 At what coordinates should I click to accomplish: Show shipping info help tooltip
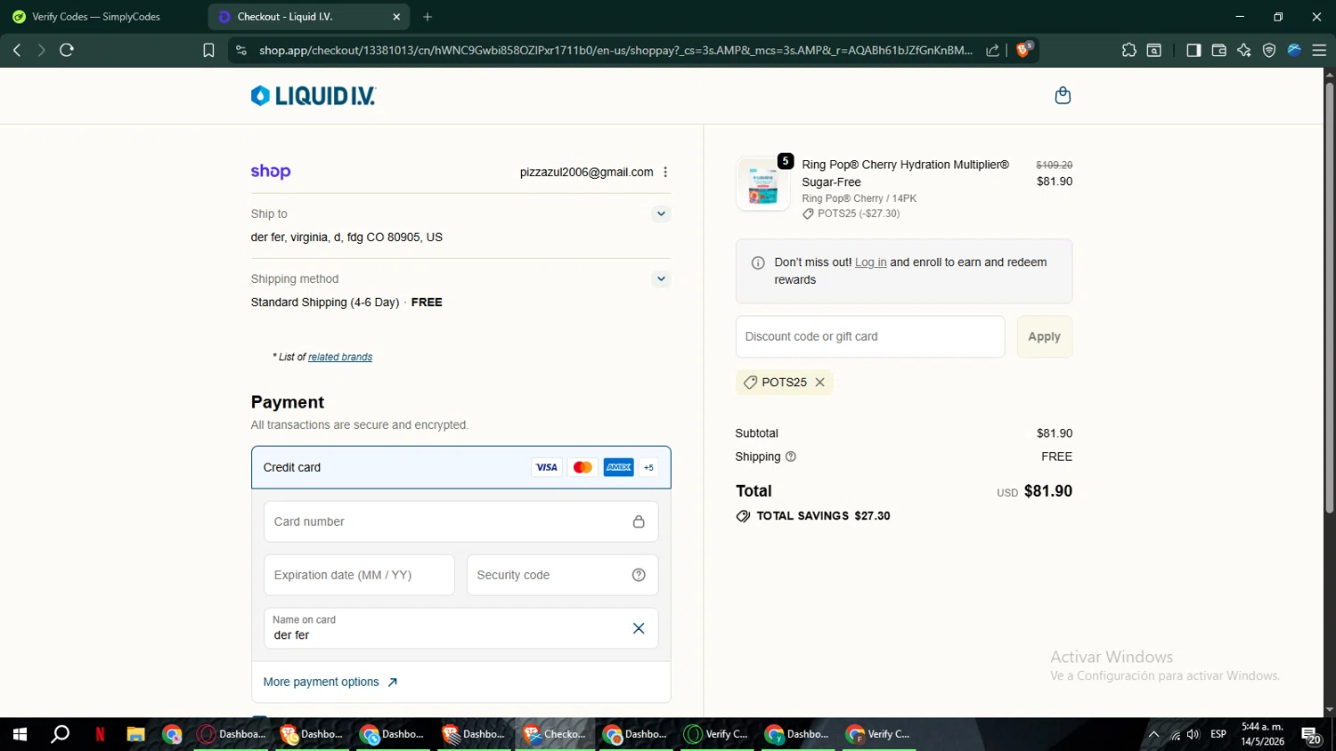tap(791, 456)
